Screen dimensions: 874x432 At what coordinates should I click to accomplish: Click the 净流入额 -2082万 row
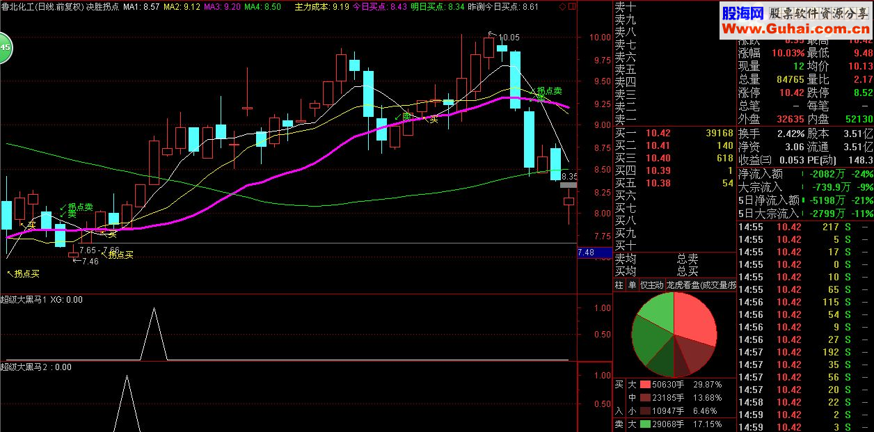(805, 174)
